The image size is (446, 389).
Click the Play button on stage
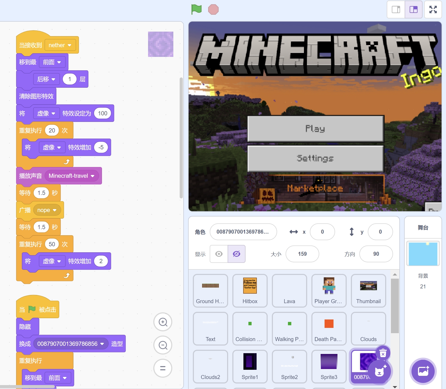(x=315, y=129)
